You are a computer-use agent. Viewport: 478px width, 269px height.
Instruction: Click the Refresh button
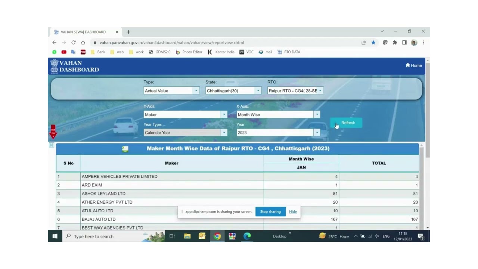tap(346, 123)
